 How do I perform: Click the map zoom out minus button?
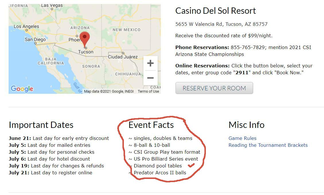pos(150,78)
